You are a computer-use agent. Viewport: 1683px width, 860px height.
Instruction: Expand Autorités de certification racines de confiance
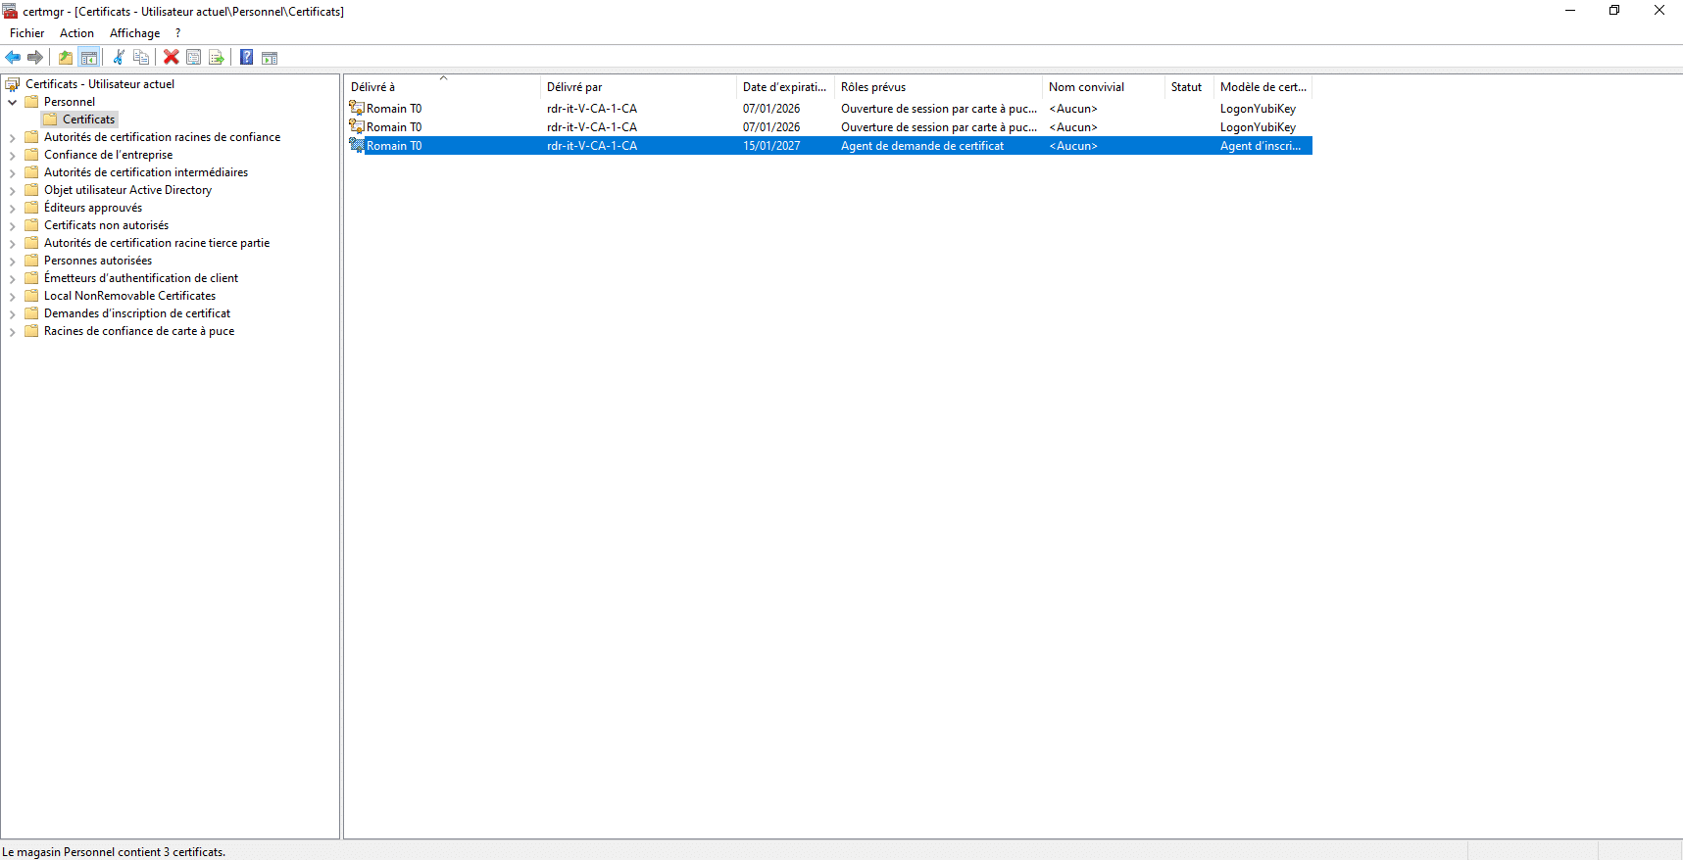click(13, 138)
